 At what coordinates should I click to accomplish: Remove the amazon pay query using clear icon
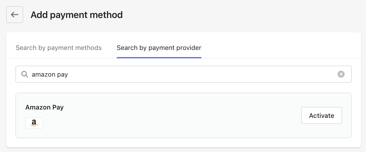(x=341, y=74)
